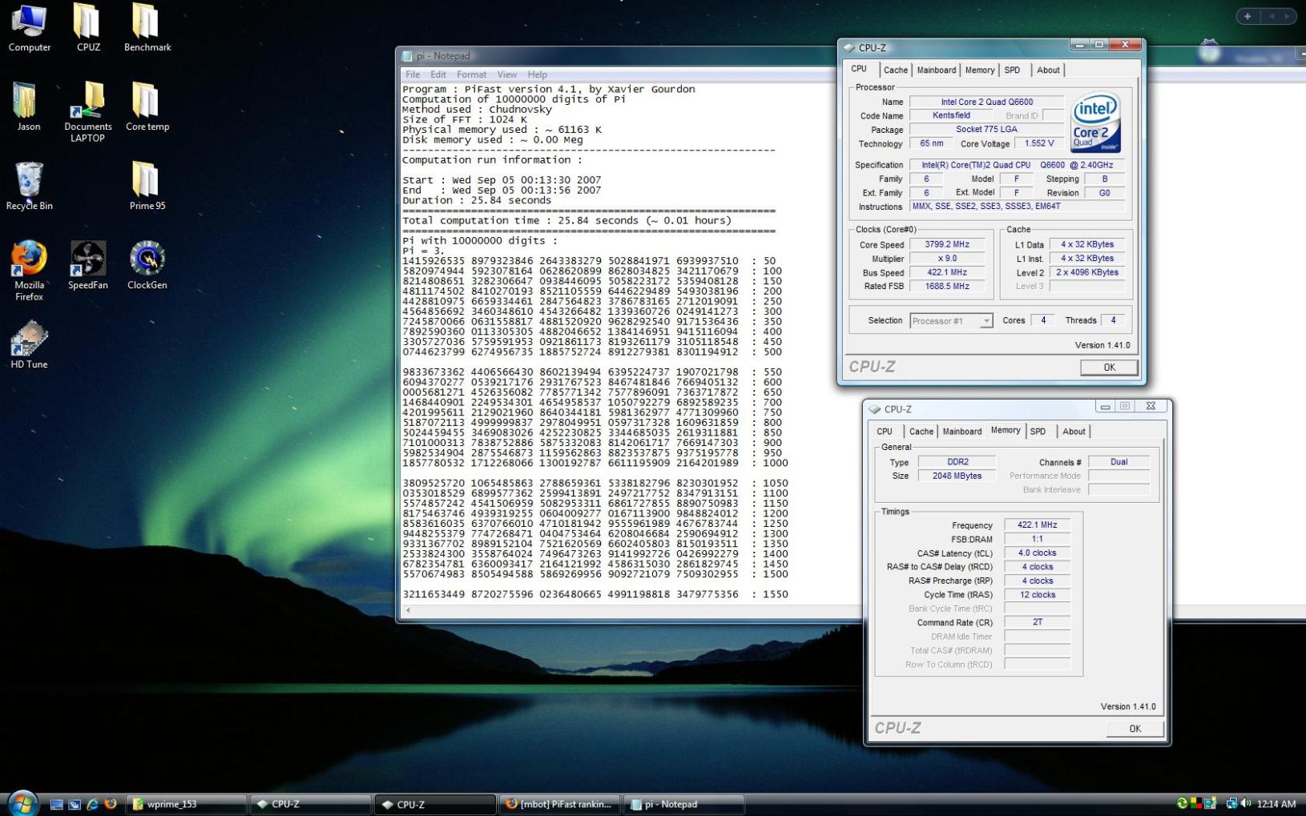
Task: Click the taskbar clock showing 12:14 AM
Action: coord(1276,804)
